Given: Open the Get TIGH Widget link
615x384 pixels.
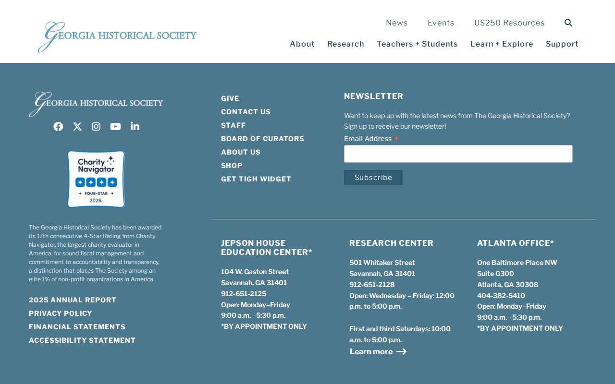Looking at the screenshot, I should point(256,179).
